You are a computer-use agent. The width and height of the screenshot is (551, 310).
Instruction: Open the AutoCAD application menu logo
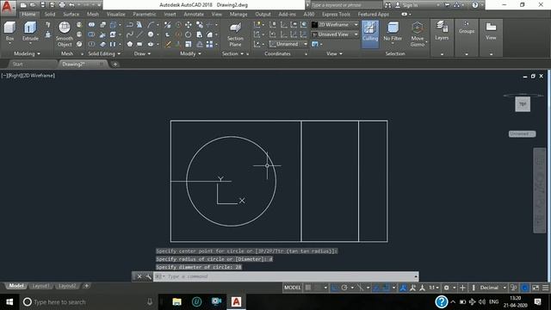click(x=7, y=7)
